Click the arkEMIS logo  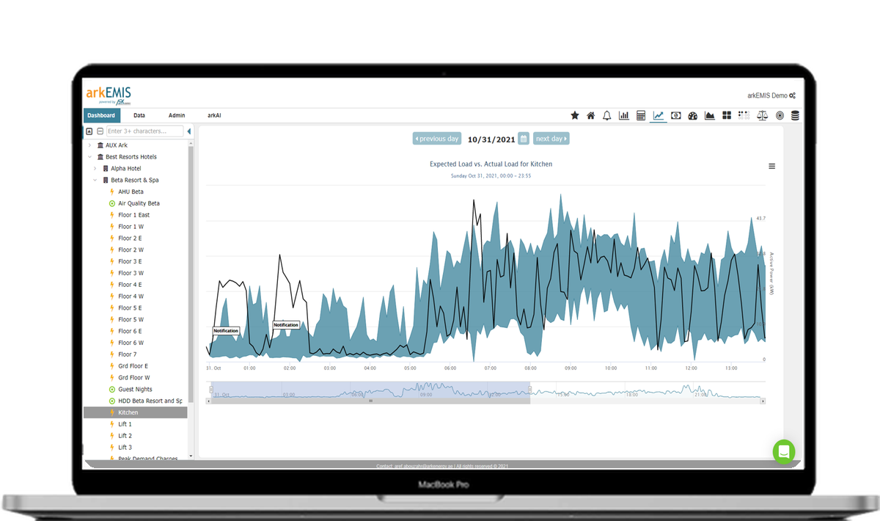click(x=109, y=95)
